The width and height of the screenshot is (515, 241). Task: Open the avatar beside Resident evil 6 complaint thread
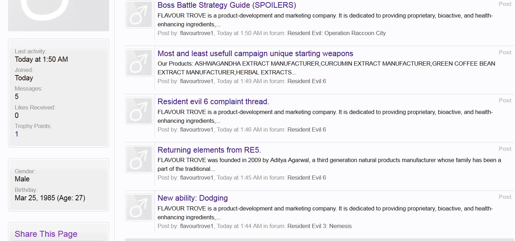tap(139, 111)
